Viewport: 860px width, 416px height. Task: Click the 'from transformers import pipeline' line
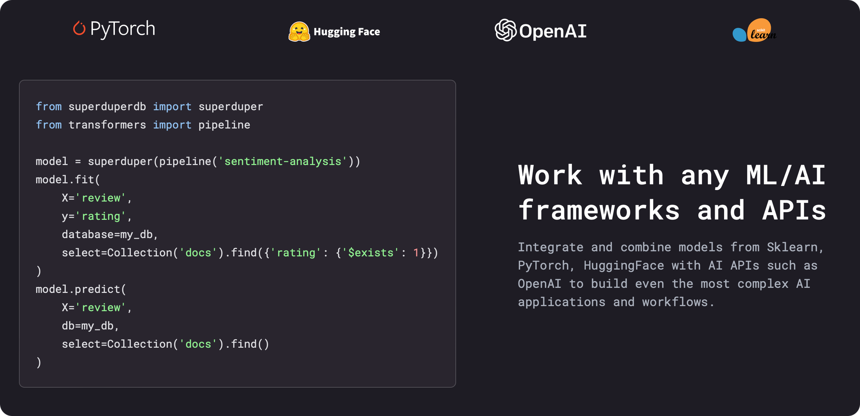pos(143,125)
